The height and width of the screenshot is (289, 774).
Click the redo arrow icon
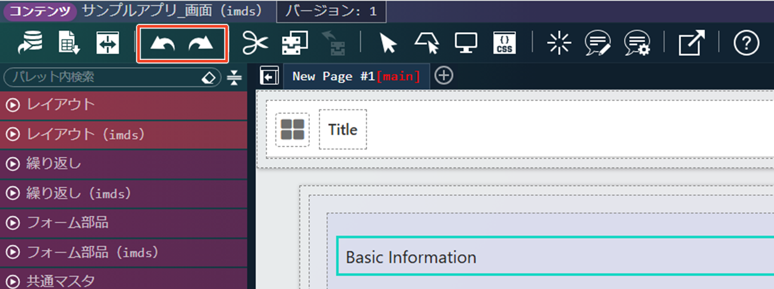click(x=201, y=44)
